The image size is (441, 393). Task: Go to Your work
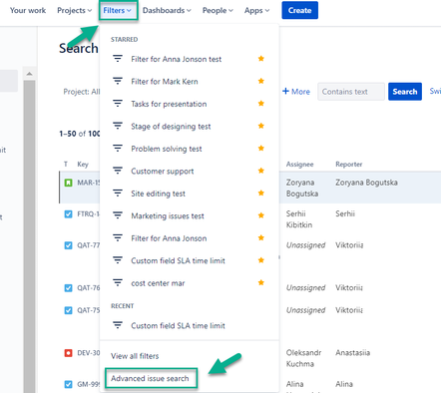click(x=28, y=10)
